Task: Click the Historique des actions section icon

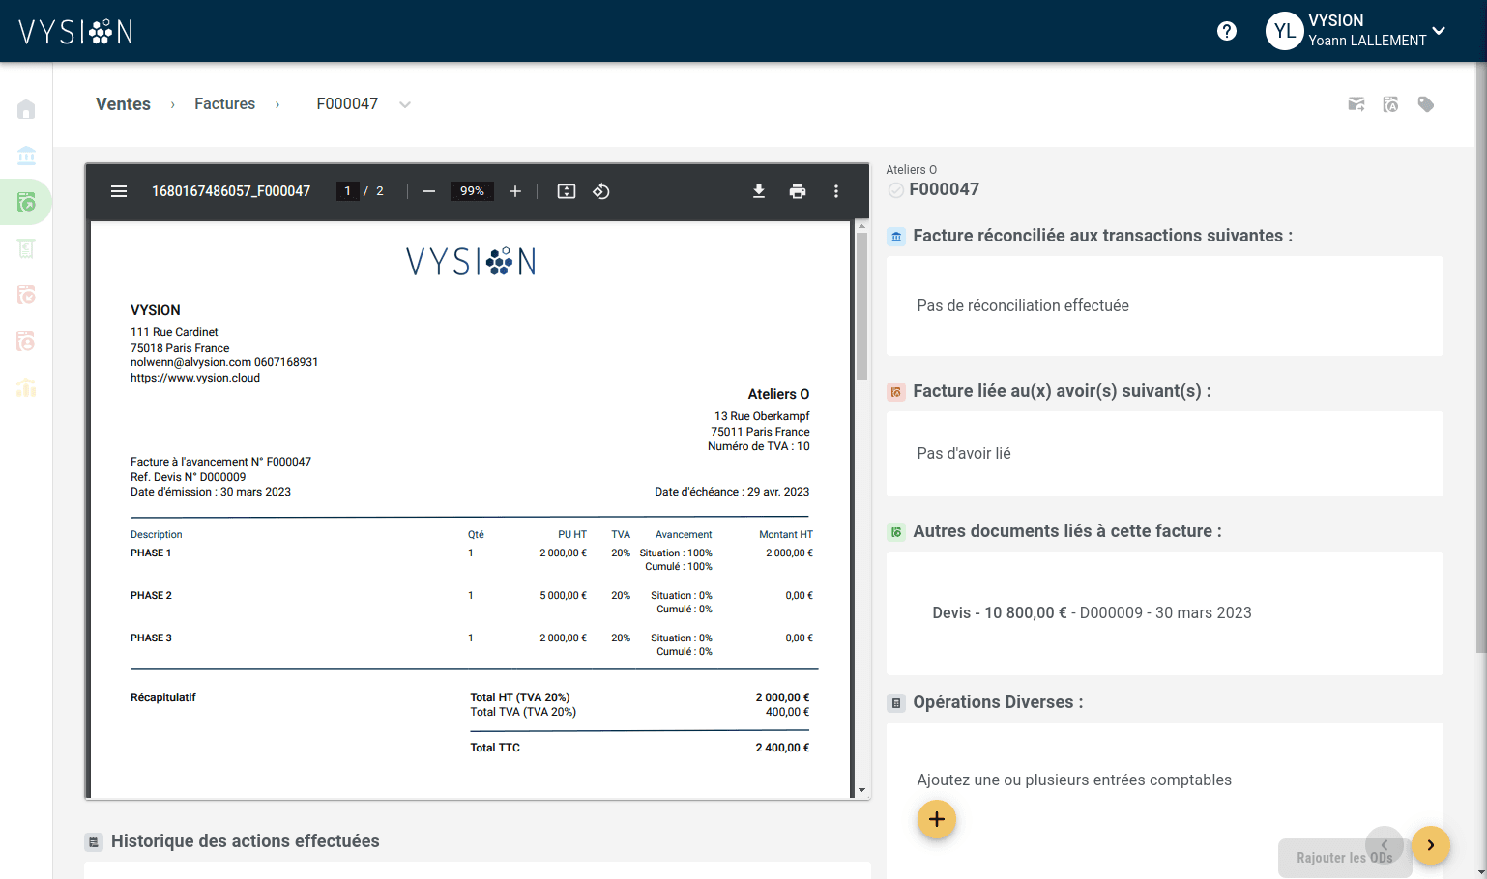Action: [x=94, y=842]
